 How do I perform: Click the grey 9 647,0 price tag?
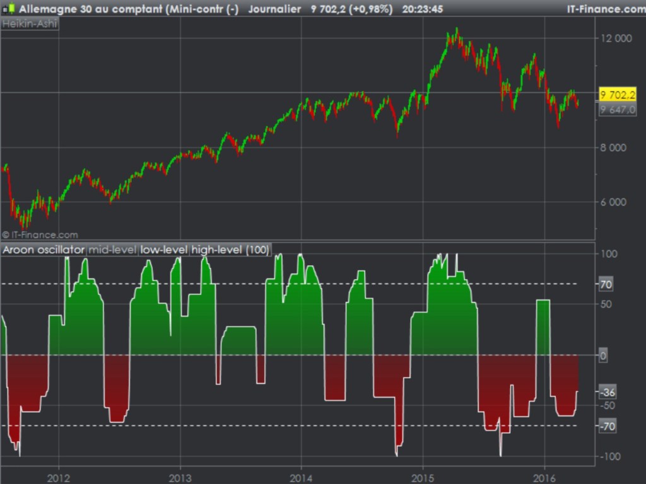point(618,109)
